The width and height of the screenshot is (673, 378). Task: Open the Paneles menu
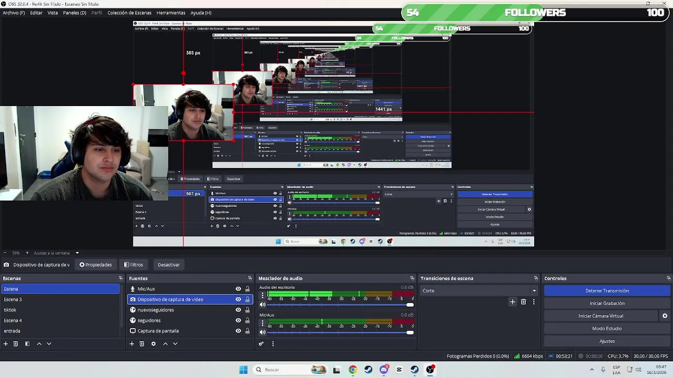75,13
